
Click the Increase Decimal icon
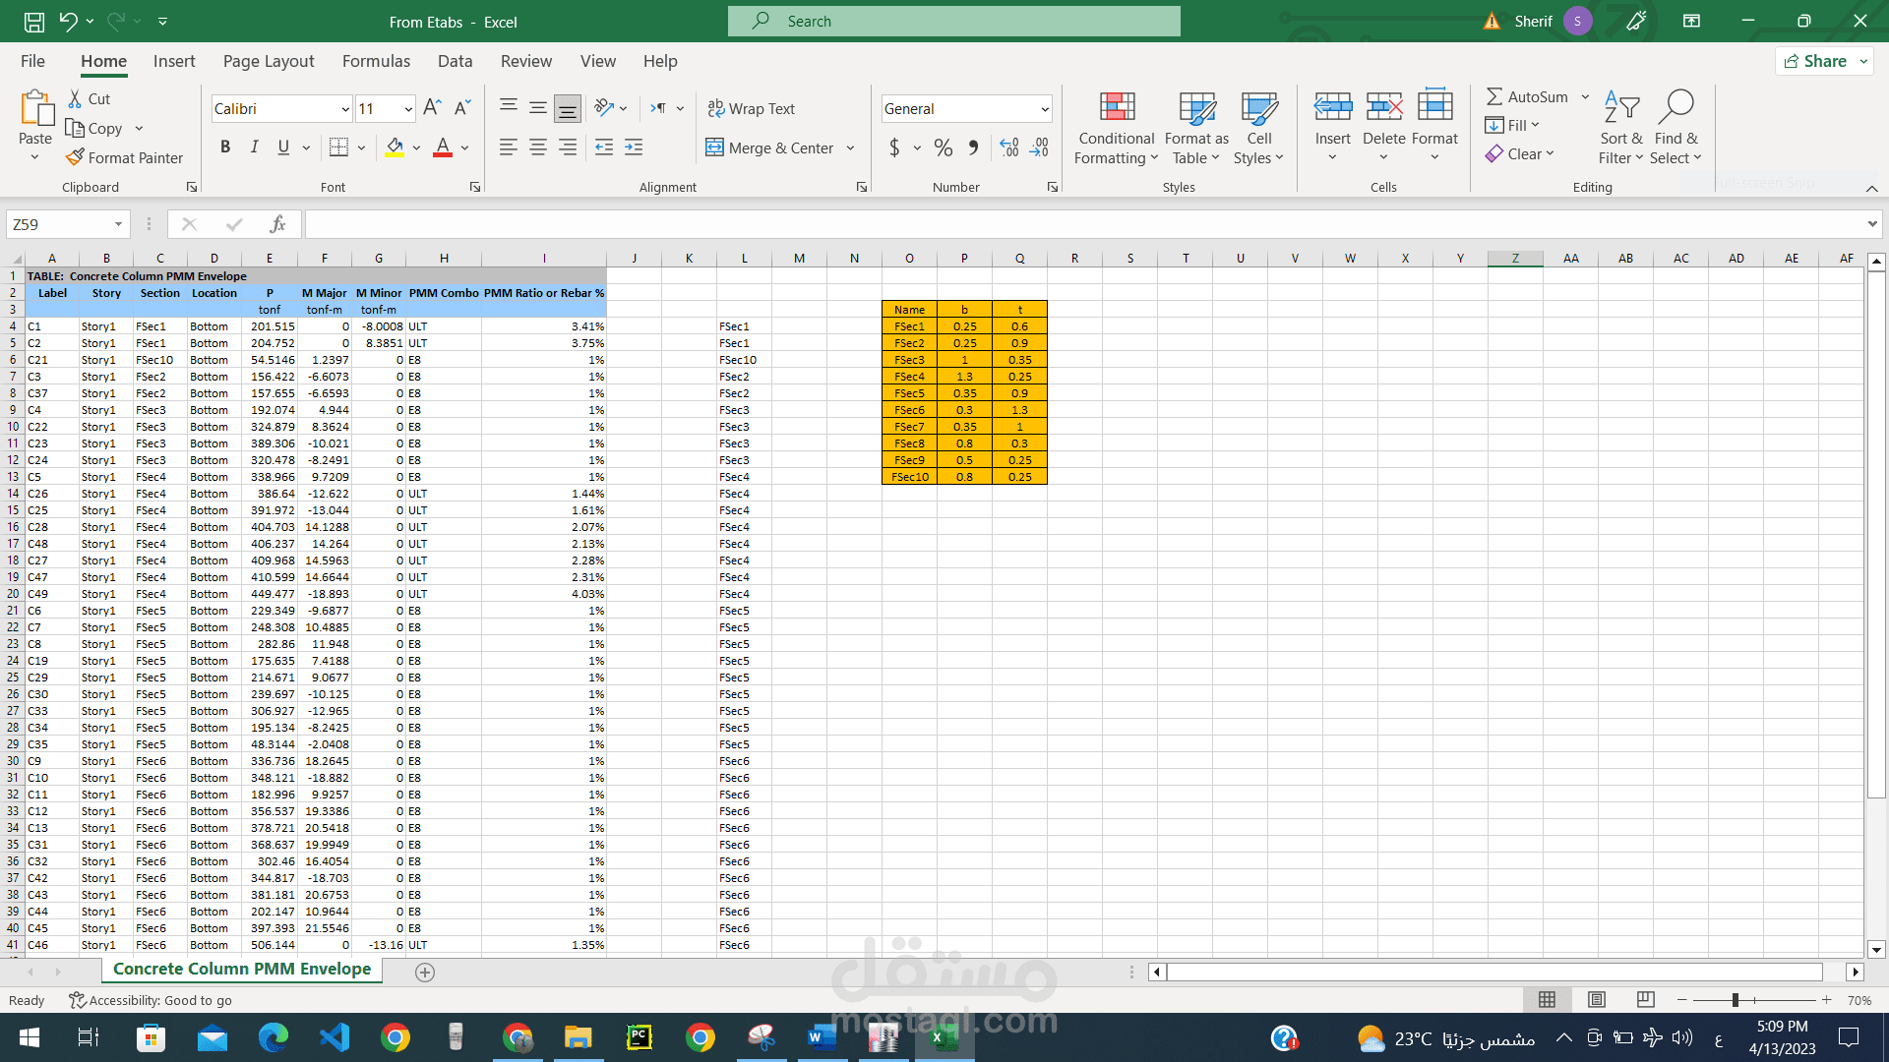[1008, 147]
